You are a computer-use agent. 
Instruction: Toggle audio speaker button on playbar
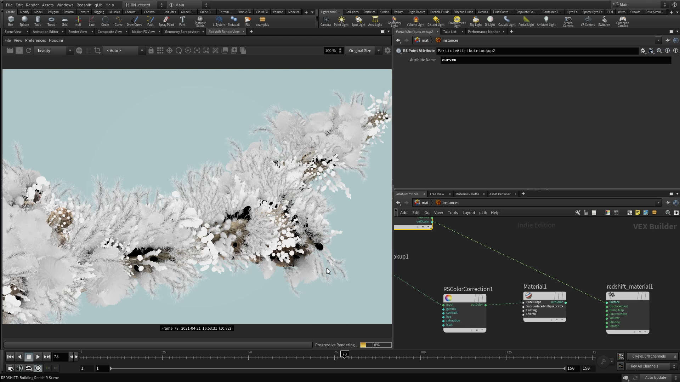pyautogui.click(x=19, y=368)
